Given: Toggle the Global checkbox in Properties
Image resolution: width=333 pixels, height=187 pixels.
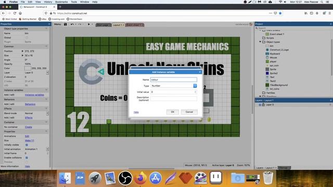Looking at the screenshot, I should pos(27,37).
